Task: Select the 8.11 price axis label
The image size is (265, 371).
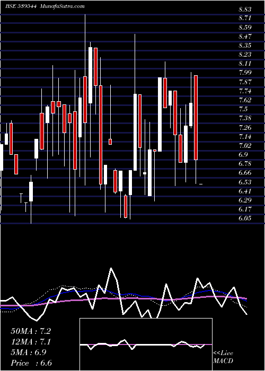Action: pyautogui.click(x=245, y=64)
